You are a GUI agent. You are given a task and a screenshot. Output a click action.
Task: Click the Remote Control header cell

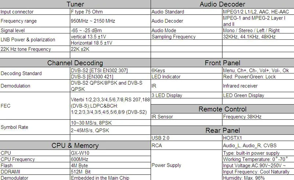click(x=222, y=109)
